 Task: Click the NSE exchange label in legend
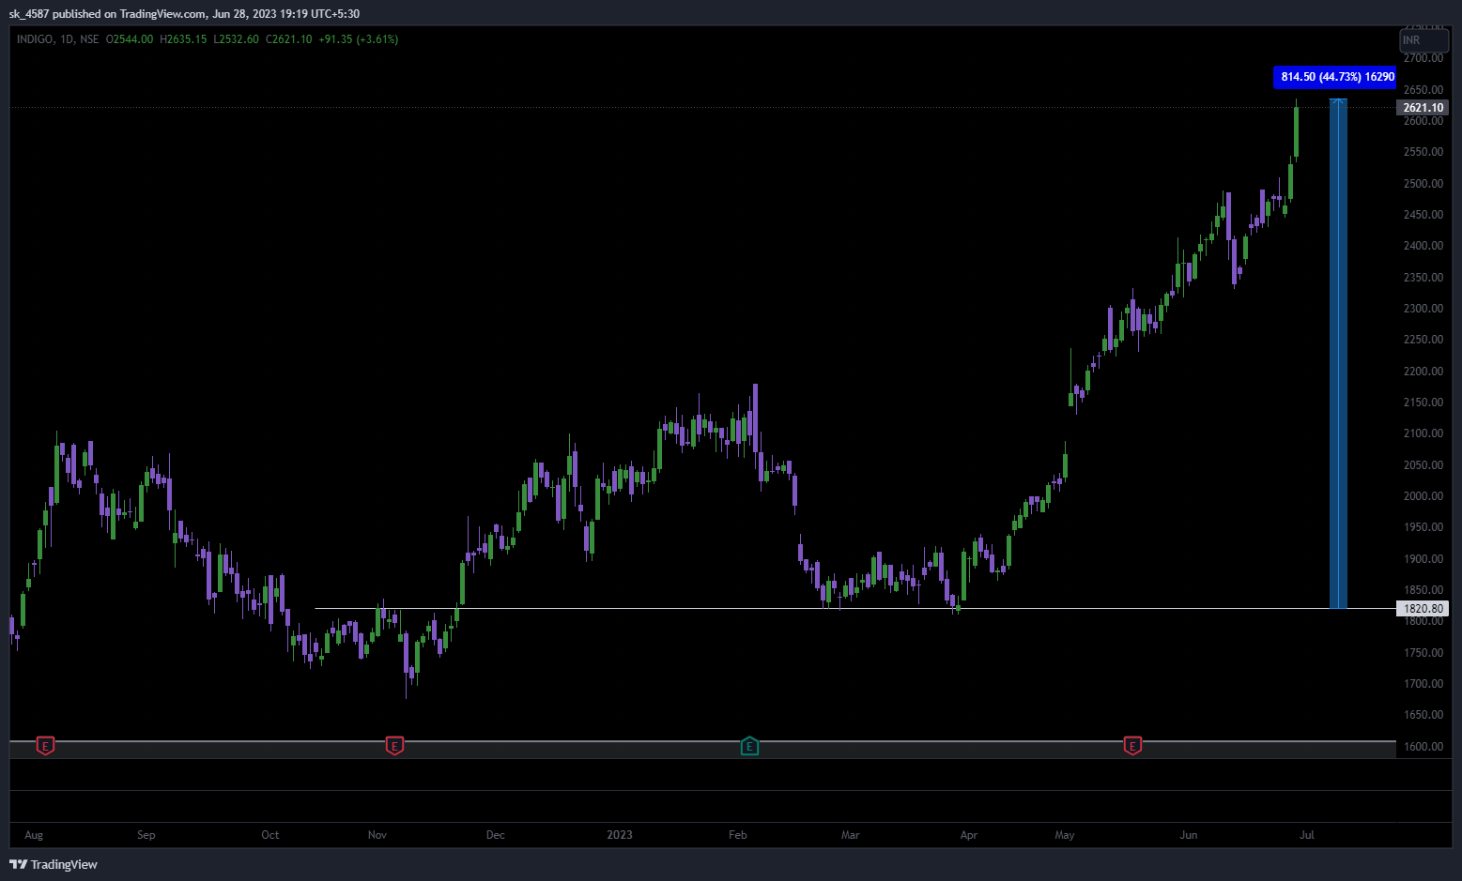click(x=89, y=39)
